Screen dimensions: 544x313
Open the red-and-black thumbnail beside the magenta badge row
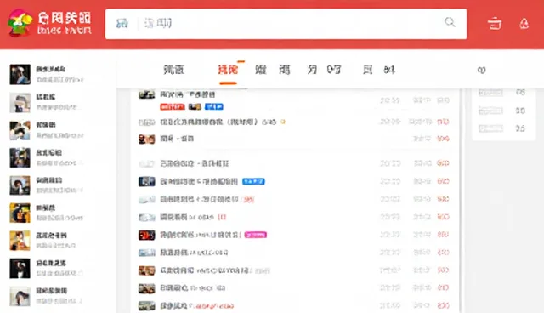click(x=147, y=235)
